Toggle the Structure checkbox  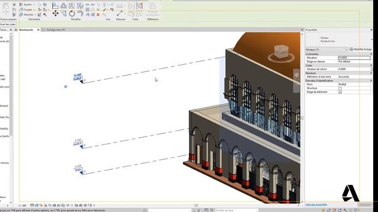340,88
